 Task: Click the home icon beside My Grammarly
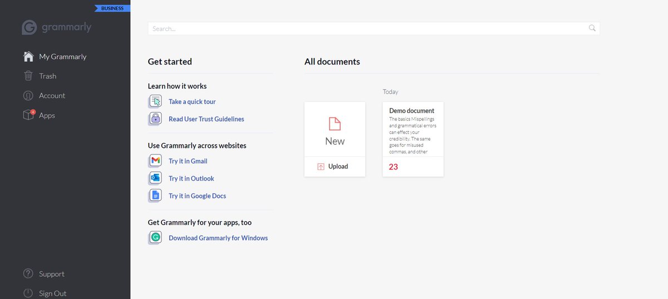28,57
